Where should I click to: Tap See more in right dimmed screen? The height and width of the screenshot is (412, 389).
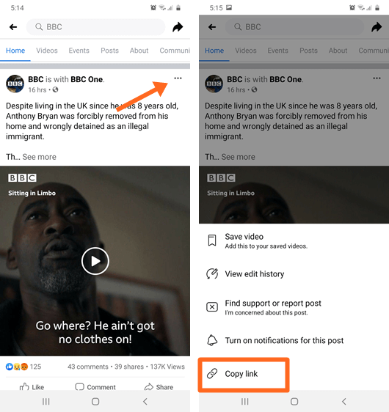[238, 157]
